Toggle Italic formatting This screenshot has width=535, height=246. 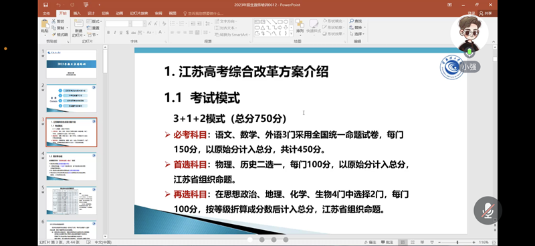pos(114,33)
